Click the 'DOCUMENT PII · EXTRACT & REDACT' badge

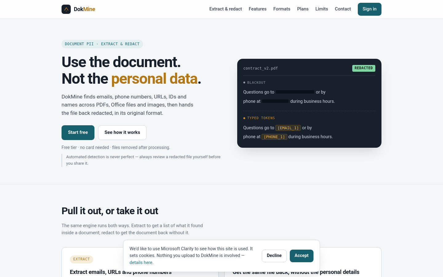(x=102, y=44)
